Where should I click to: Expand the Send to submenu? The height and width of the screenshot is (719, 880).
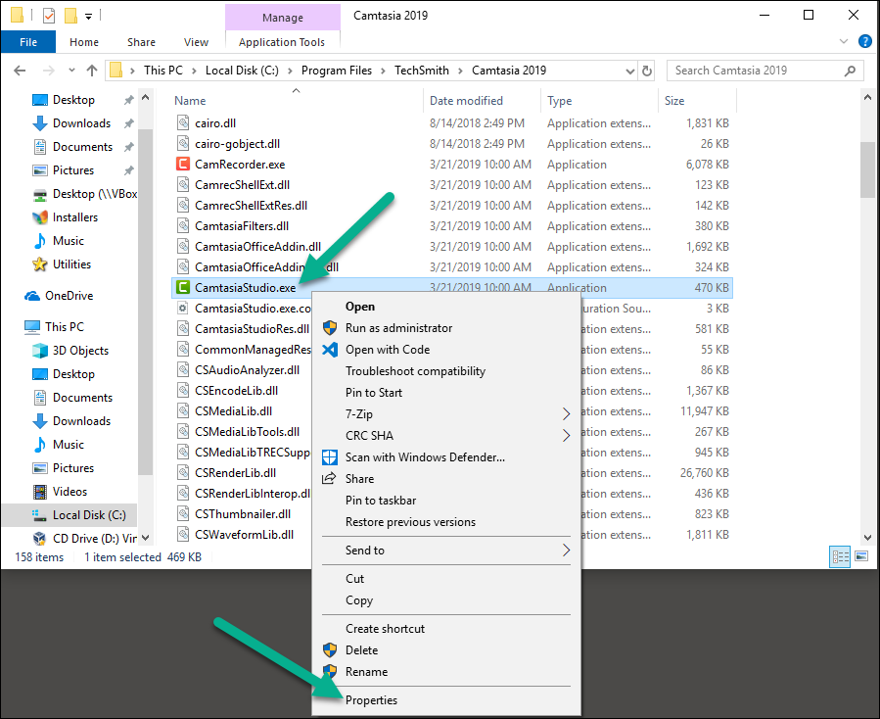pos(566,551)
